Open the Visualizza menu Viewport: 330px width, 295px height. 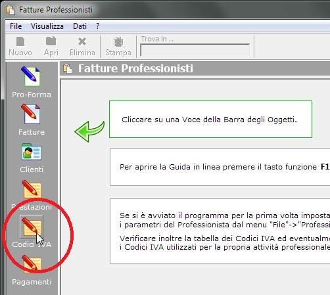pyautogui.click(x=47, y=26)
